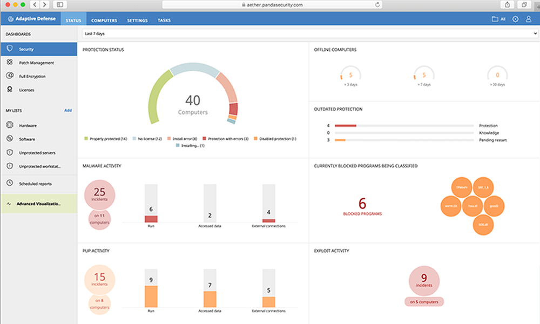This screenshot has height=324, width=540.
Task: Show Safari tab overview
Action: (x=524, y=4)
